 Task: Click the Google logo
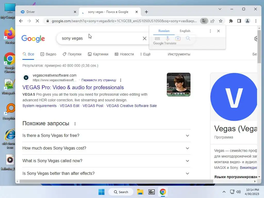(x=33, y=39)
